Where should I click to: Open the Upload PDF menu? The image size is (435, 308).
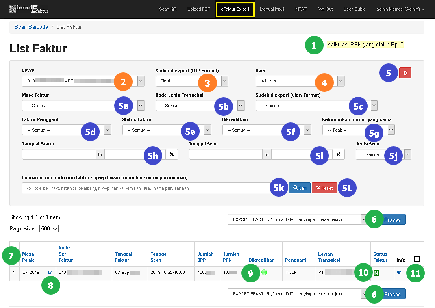(199, 9)
